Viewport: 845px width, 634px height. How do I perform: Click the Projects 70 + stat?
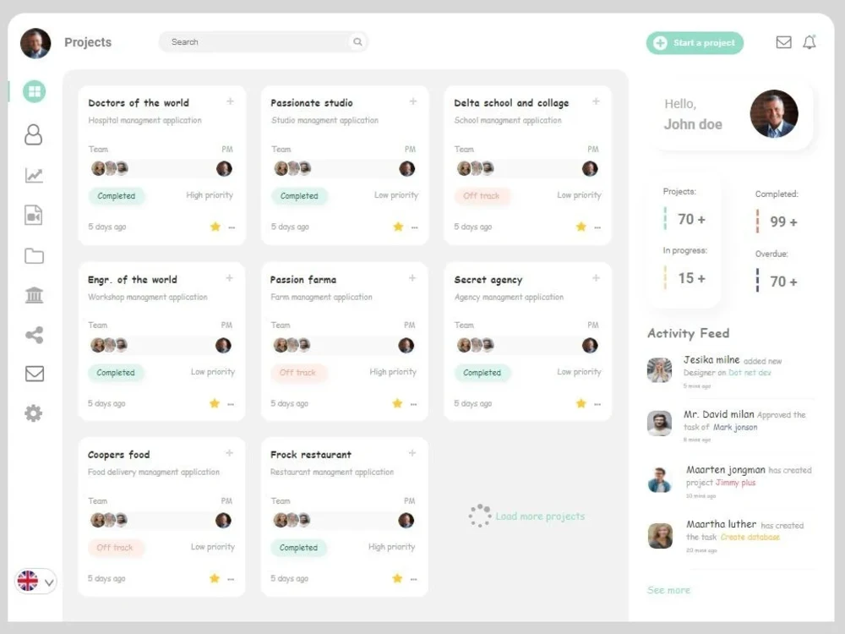685,210
